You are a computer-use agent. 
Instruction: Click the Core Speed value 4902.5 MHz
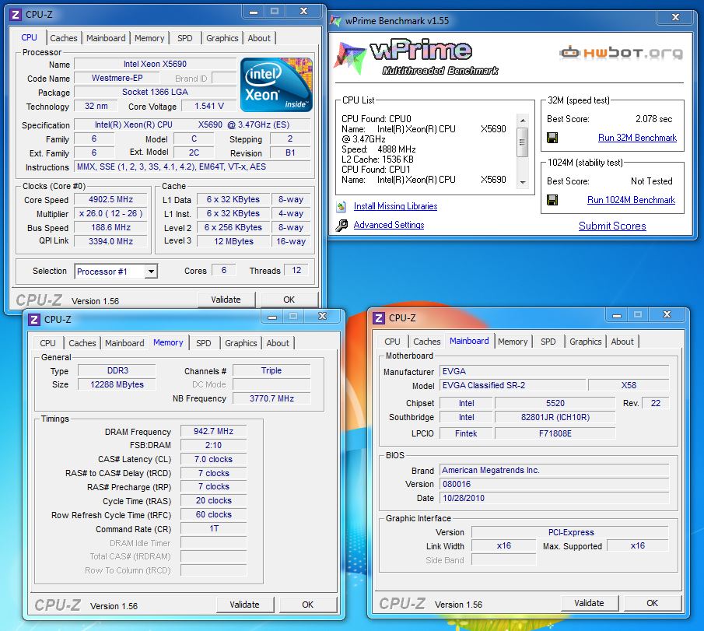tap(111, 199)
